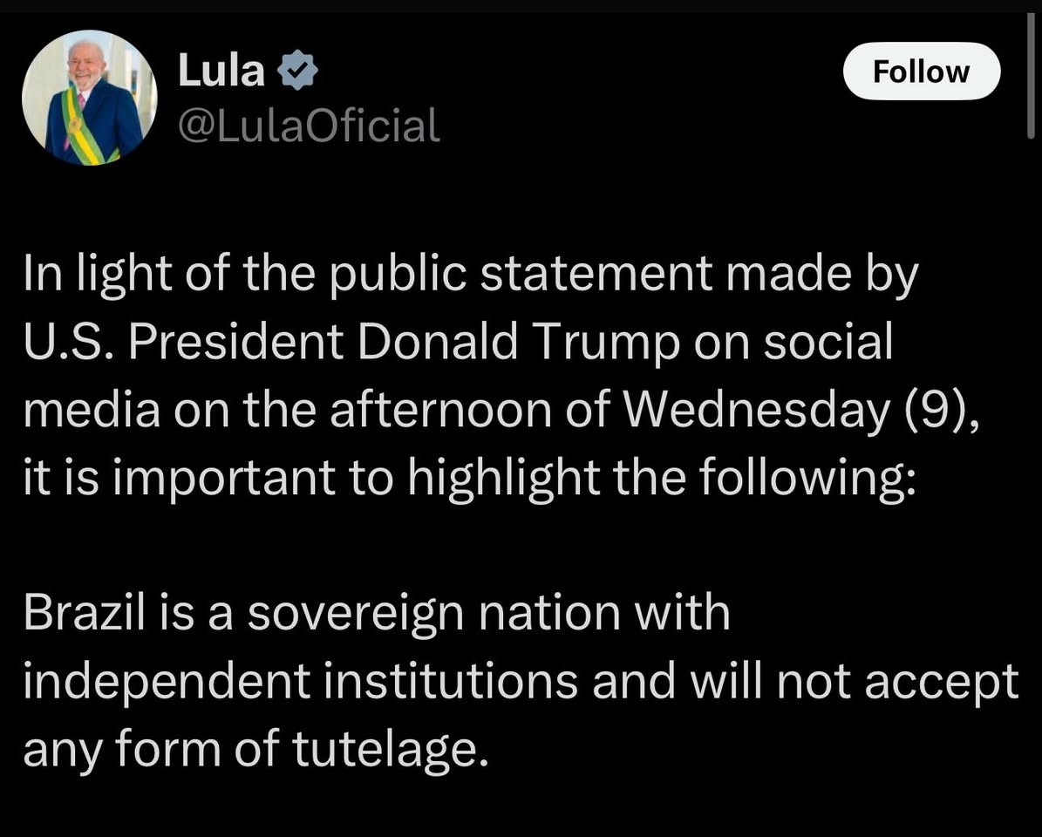Open the @LulaOficial handle link

(309, 126)
